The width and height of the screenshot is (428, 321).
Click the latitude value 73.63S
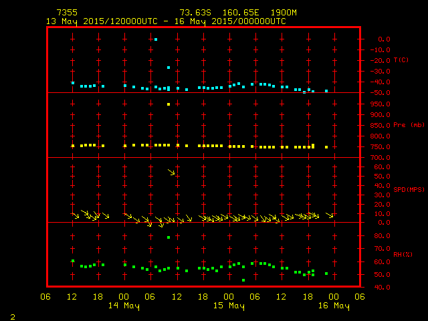click(x=195, y=13)
